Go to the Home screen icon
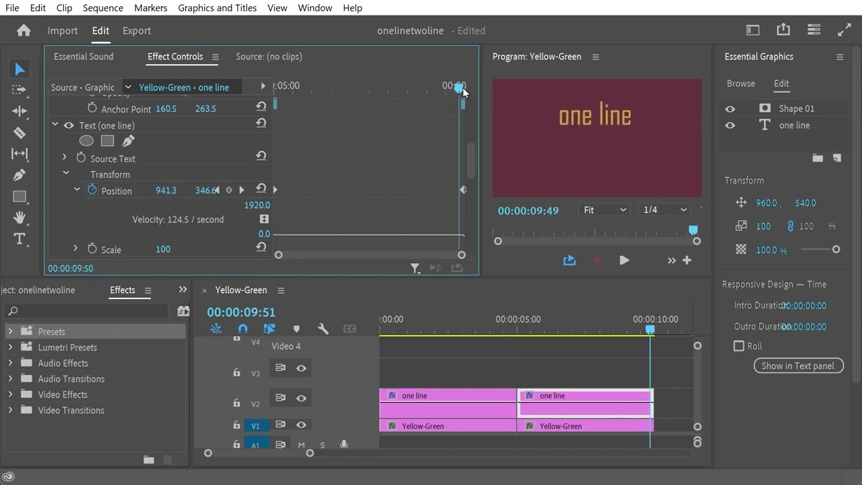This screenshot has width=862, height=485. [24, 30]
